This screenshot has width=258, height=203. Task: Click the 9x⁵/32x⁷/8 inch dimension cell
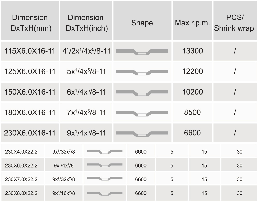click(64, 152)
